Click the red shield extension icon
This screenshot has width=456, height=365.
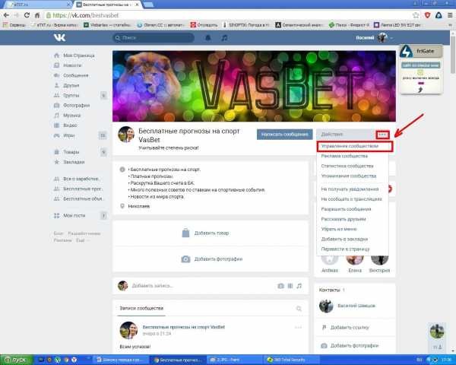(x=427, y=15)
